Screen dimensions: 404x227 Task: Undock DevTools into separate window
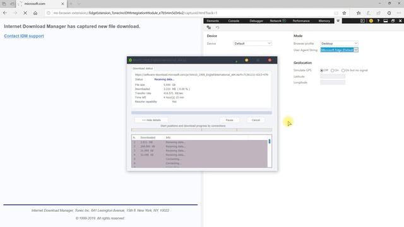[x=393, y=21]
